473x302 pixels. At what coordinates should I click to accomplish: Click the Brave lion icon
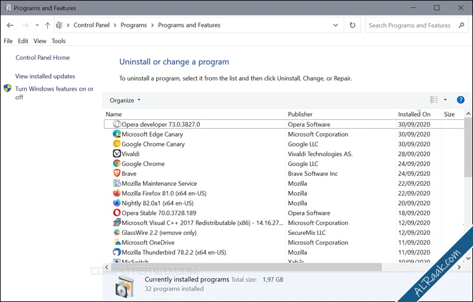(117, 173)
